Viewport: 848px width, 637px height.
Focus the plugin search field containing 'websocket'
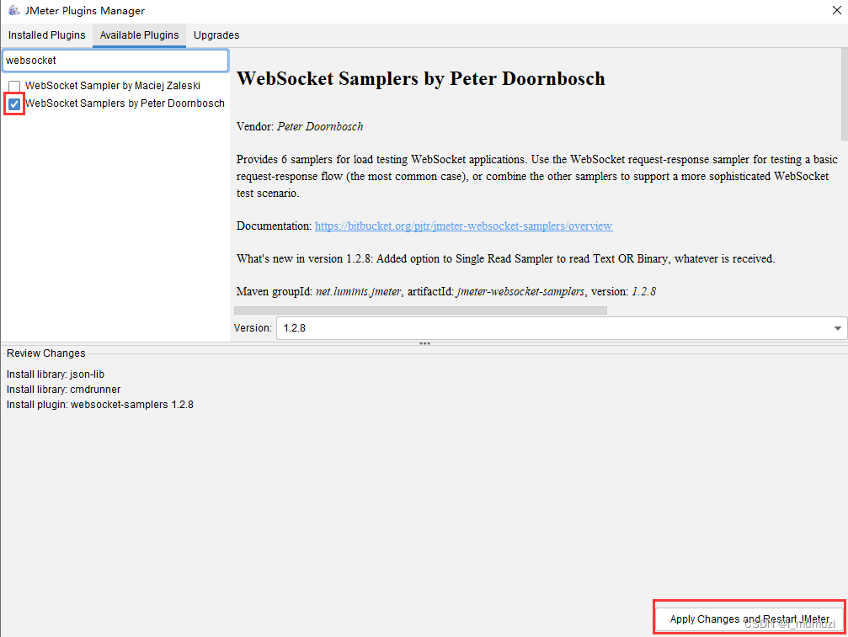115,61
